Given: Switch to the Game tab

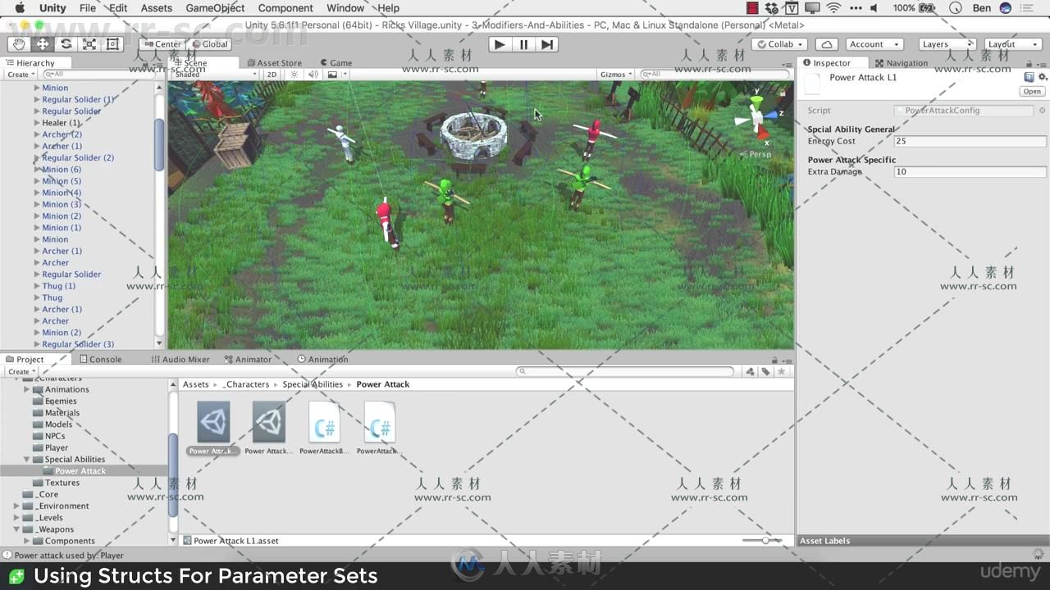Looking at the screenshot, I should (336, 63).
